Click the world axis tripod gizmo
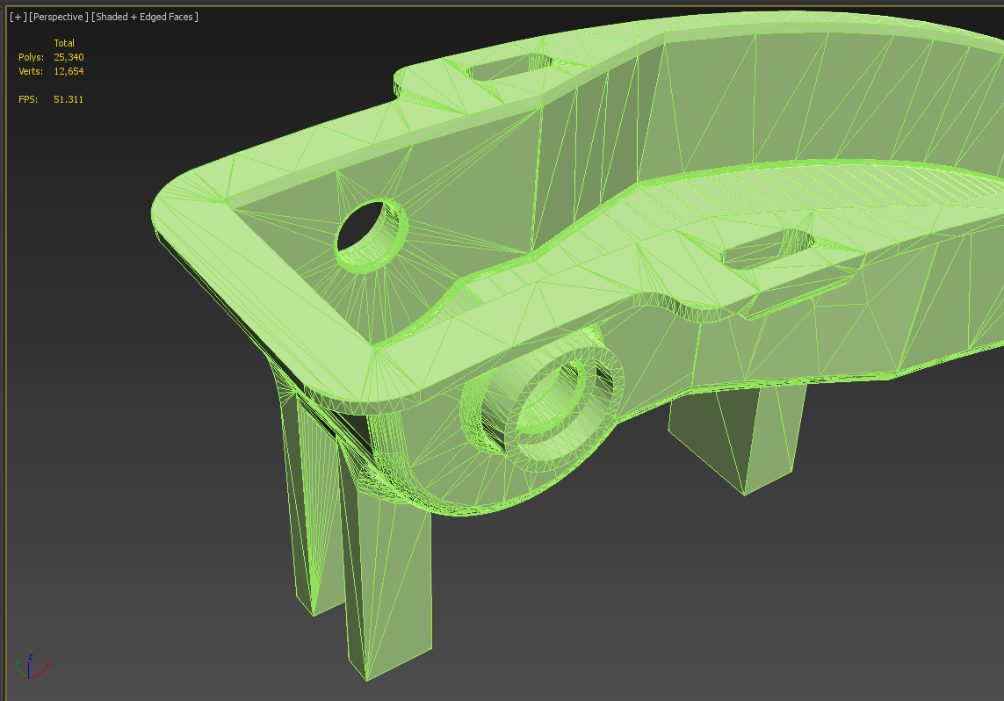Image resolution: width=1004 pixels, height=701 pixels. 31,667
